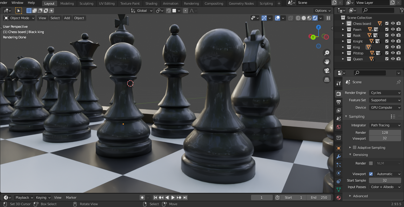Enable Adaptive Sampling checkbox
Viewport: 404px width, 207px height.
pos(355,148)
